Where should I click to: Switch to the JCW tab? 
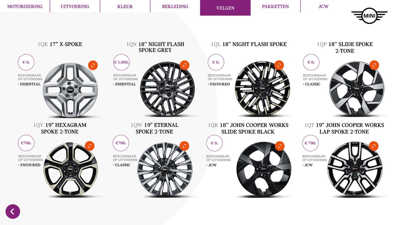[x=323, y=6]
